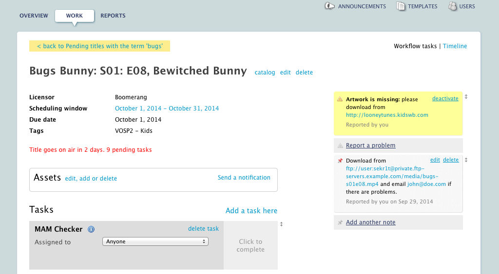Click the grey pin icon beside Add another note
The width and height of the screenshot is (499, 274).
[340, 222]
